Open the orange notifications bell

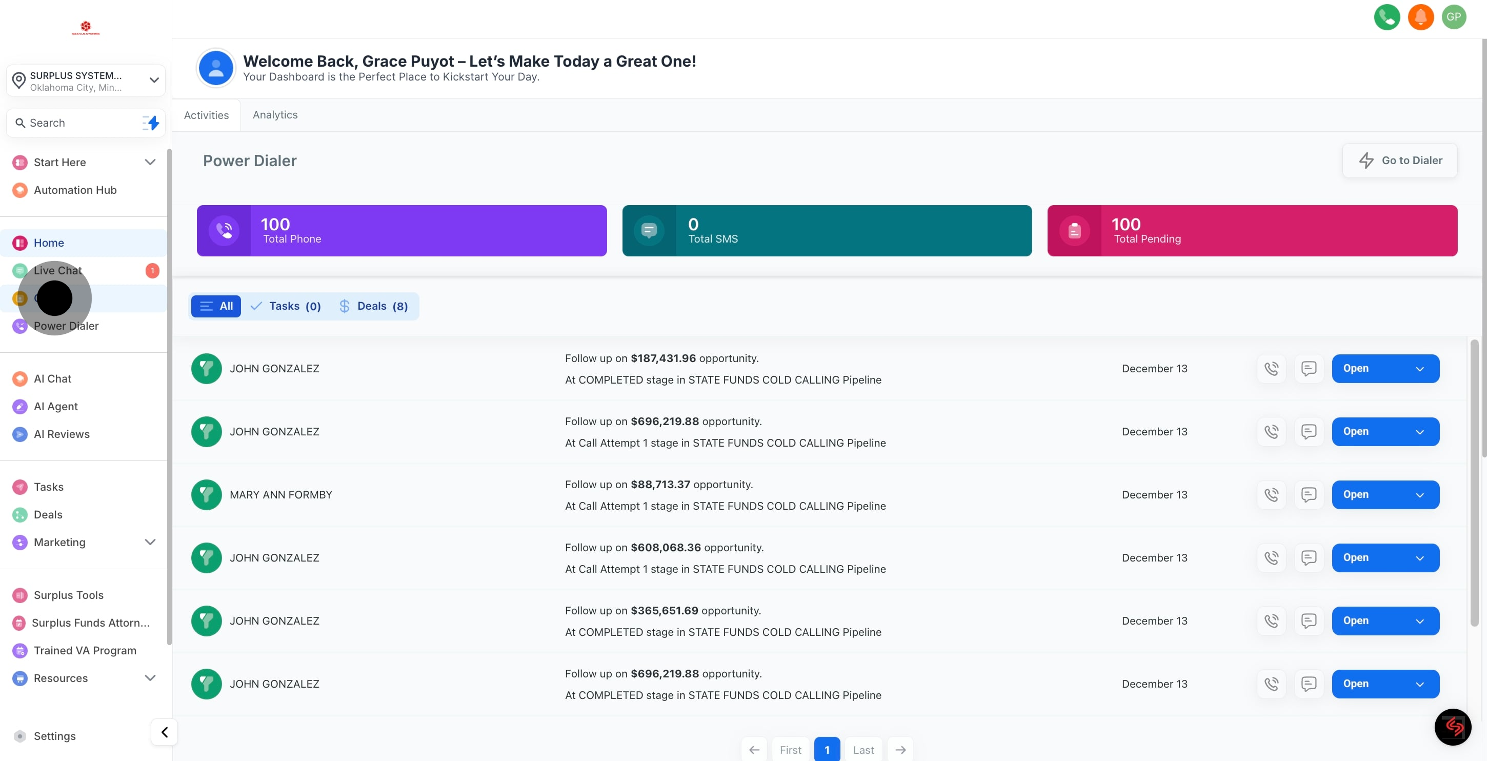(1420, 17)
